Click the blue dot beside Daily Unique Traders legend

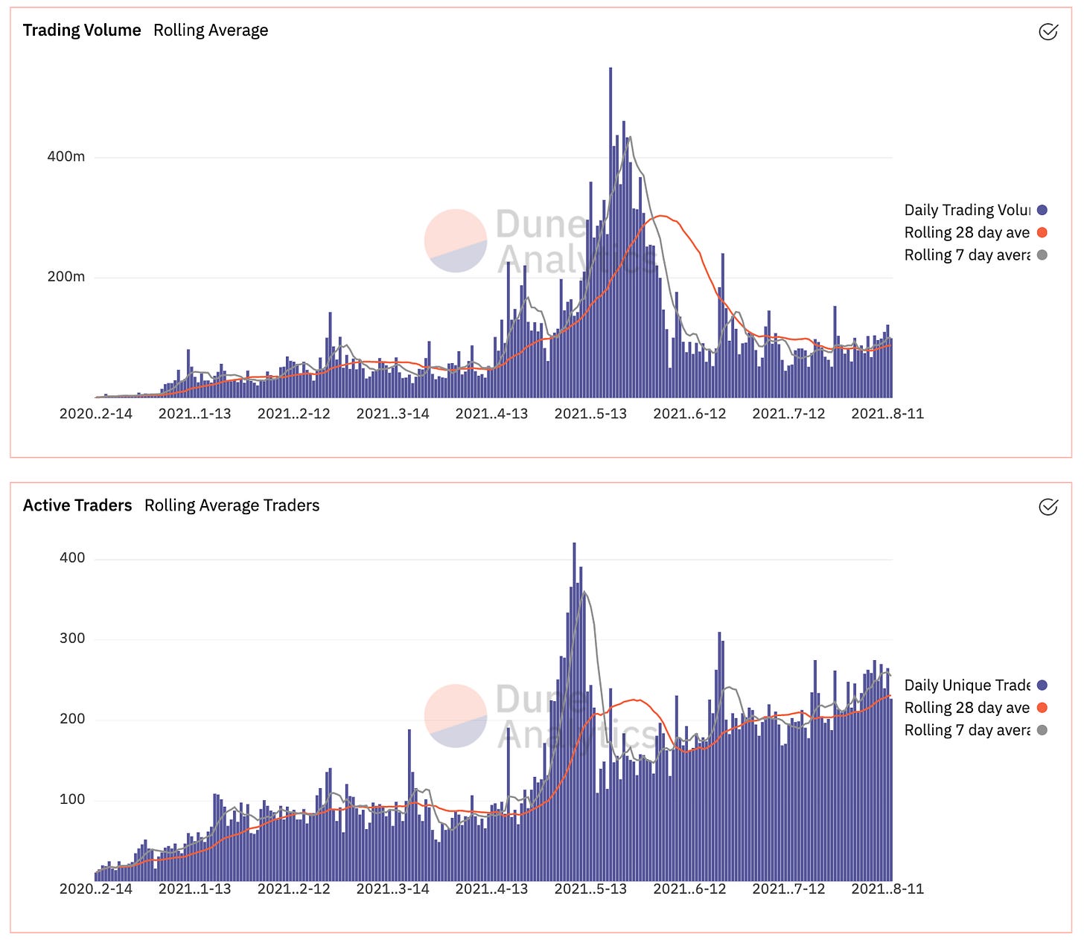(x=1042, y=685)
